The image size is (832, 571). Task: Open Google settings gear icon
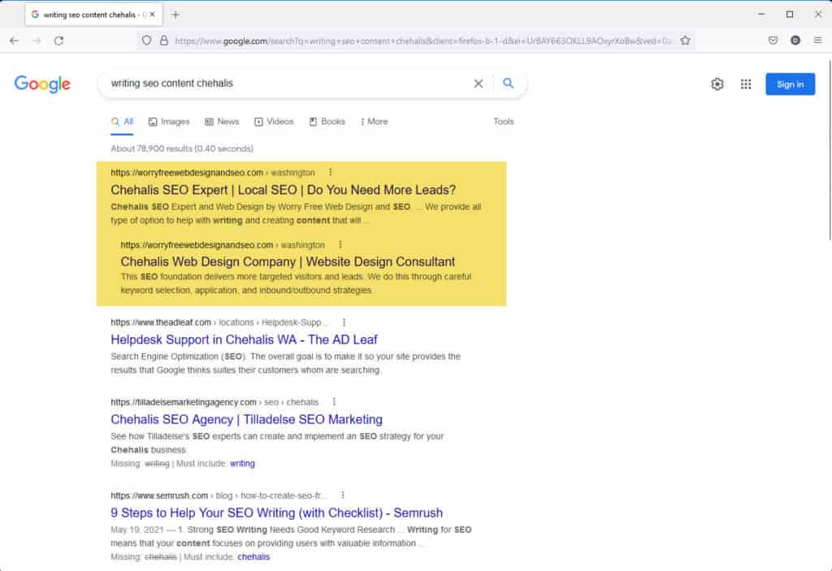717,84
